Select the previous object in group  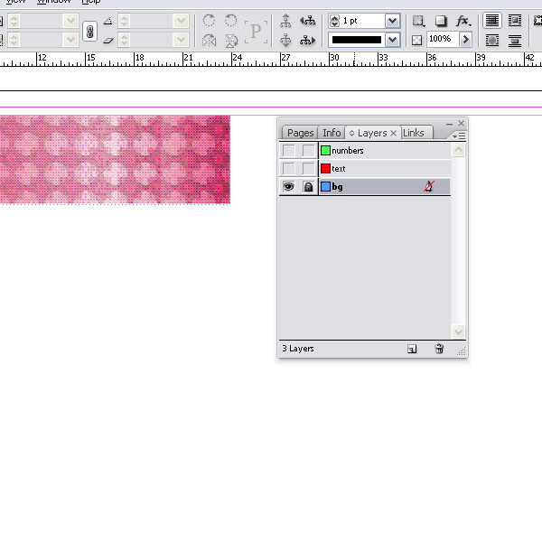click(308, 21)
